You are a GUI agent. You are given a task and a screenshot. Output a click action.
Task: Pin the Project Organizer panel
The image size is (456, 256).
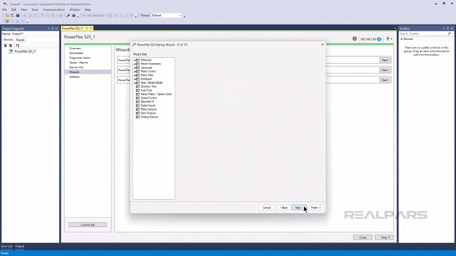(x=53, y=28)
